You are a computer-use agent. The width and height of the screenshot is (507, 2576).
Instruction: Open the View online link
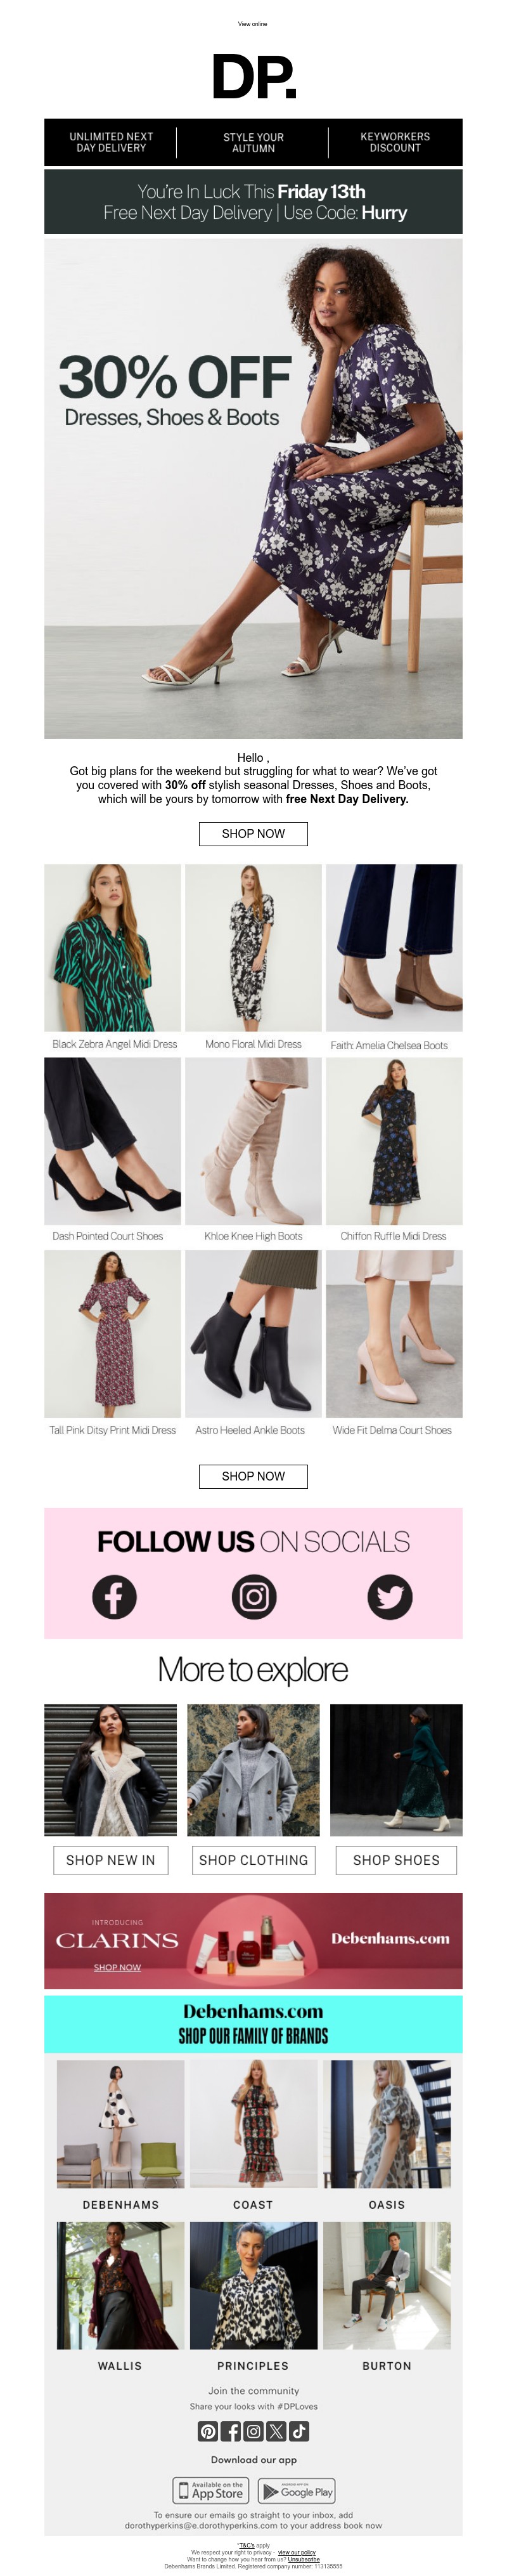[x=253, y=24]
